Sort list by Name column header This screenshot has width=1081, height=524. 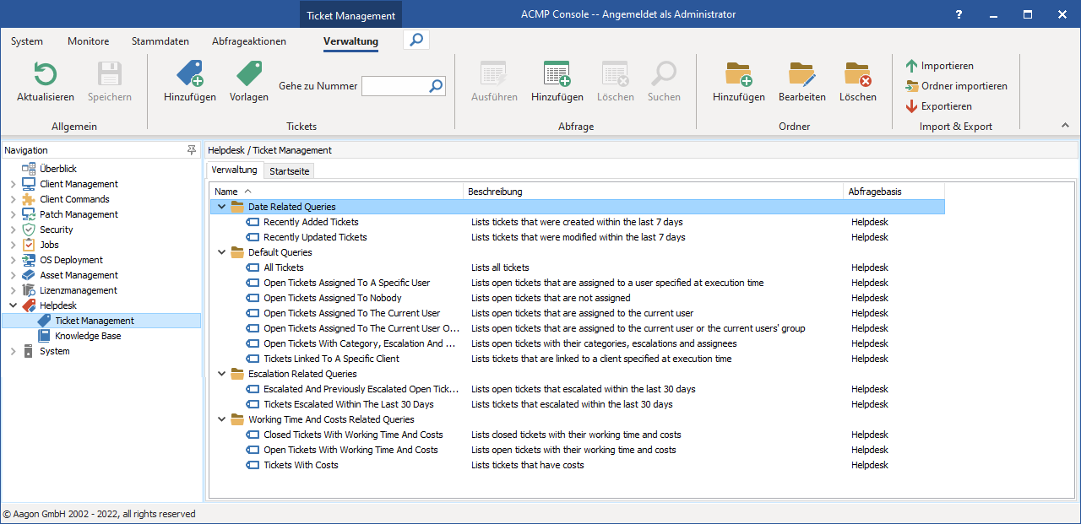[x=226, y=192]
